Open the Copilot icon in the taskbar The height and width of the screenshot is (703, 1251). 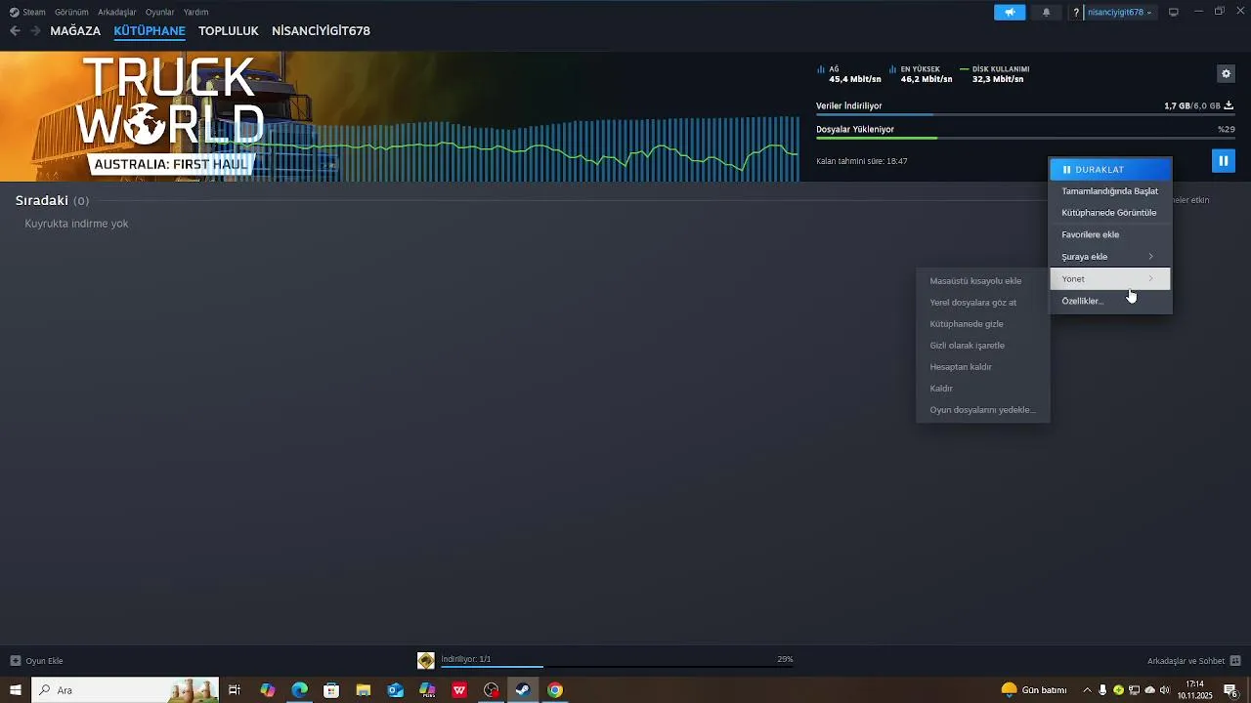(x=268, y=690)
